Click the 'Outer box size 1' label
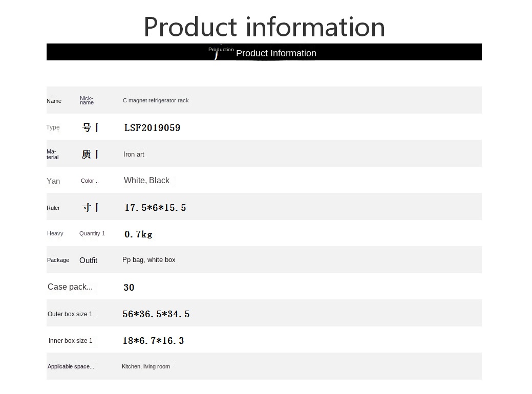The image size is (532, 394). point(70,314)
